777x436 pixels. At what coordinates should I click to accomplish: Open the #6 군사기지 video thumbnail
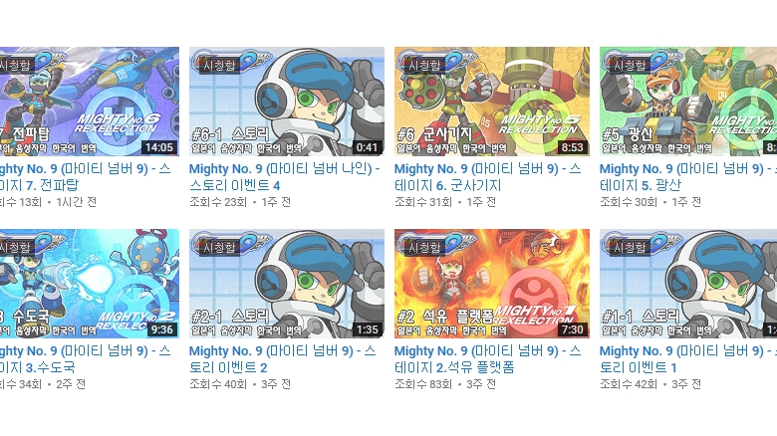click(491, 102)
